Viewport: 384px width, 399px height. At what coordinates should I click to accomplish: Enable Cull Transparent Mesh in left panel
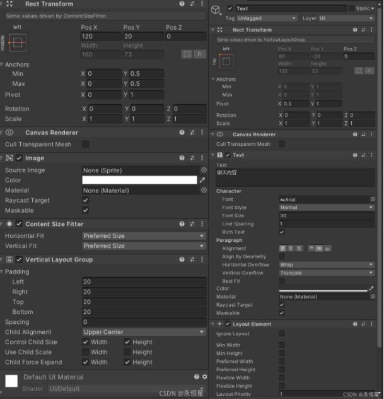click(86, 145)
